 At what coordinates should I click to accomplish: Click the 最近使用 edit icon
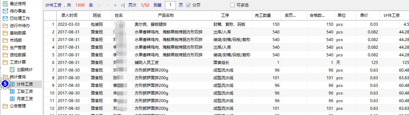coord(5,4)
